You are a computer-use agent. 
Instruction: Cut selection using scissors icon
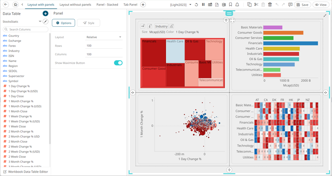(x=256, y=5)
